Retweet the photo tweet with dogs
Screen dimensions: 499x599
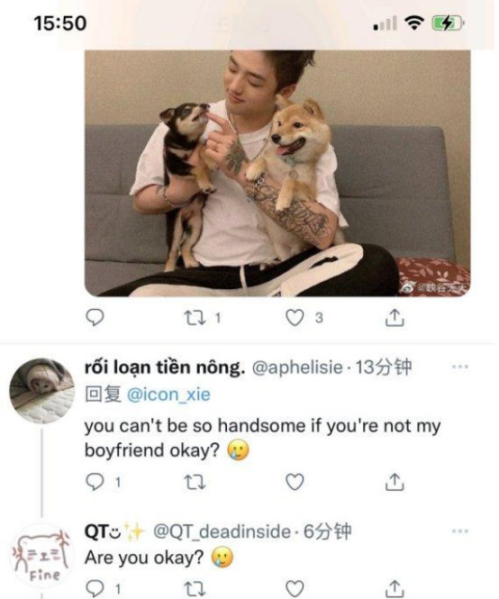click(195, 317)
